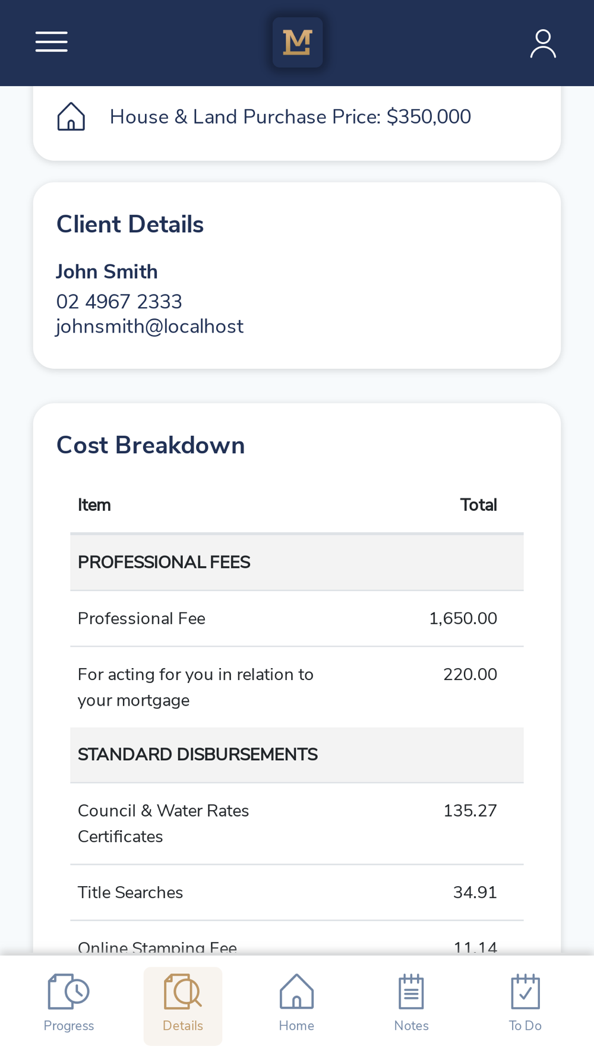Tap the M logo icon

298,42
